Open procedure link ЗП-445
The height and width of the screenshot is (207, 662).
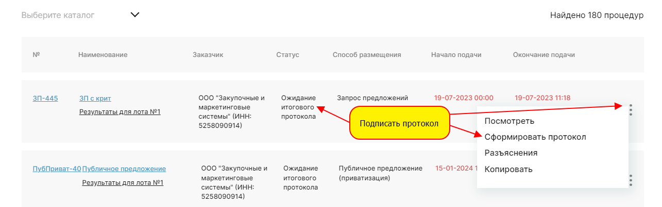tap(45, 98)
